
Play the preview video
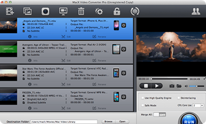(x=157, y=86)
